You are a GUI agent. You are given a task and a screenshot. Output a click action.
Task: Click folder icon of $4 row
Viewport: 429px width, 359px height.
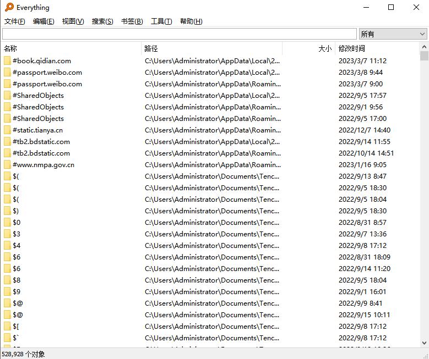[7, 246]
